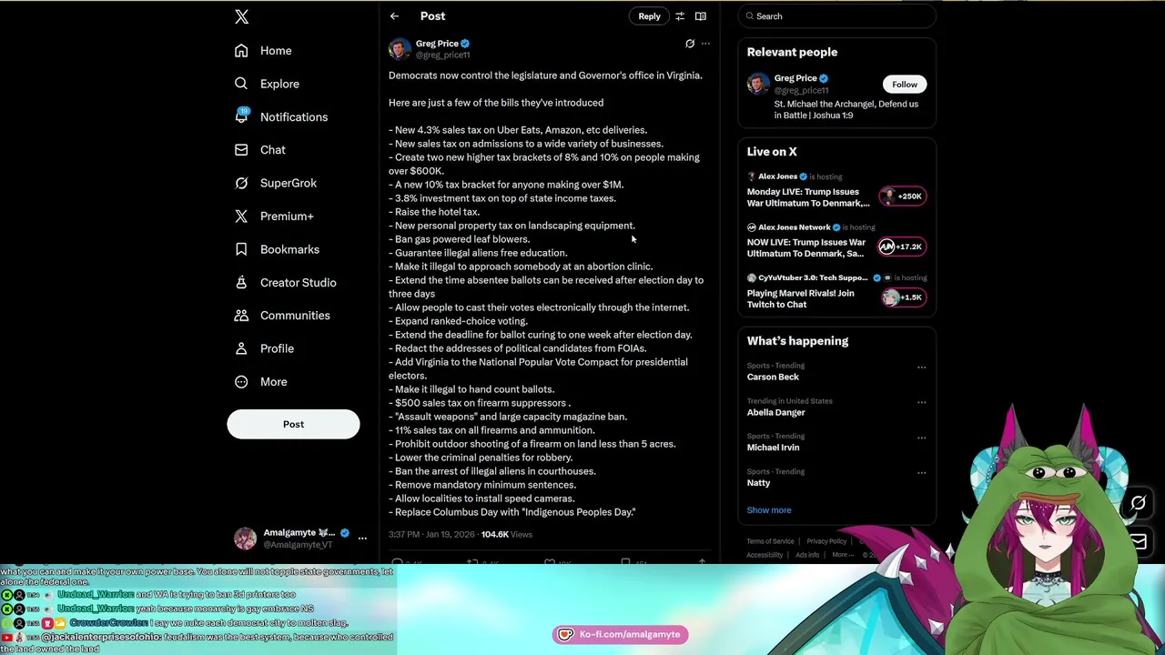The height and width of the screenshot is (655, 1165).
Task: Go back with the arrow icon
Action: (394, 16)
